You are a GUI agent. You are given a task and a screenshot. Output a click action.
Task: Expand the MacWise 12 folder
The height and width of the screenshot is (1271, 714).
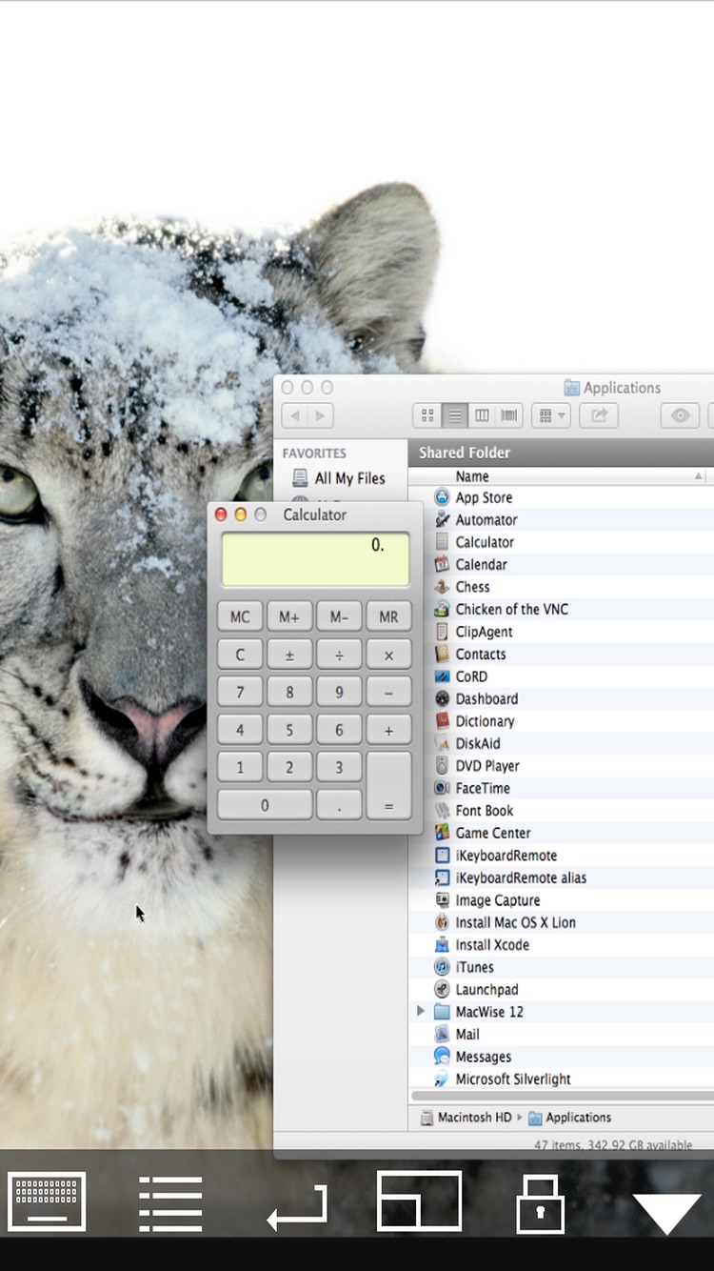tap(421, 1012)
